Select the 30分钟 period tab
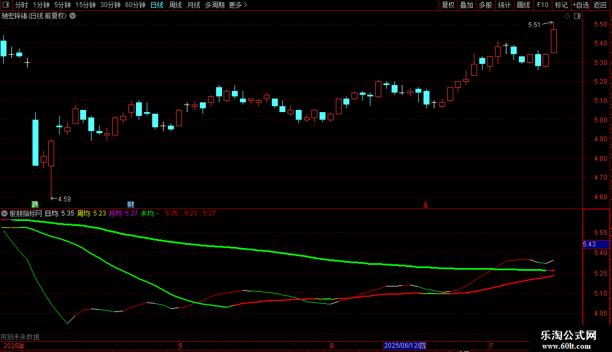 point(110,5)
